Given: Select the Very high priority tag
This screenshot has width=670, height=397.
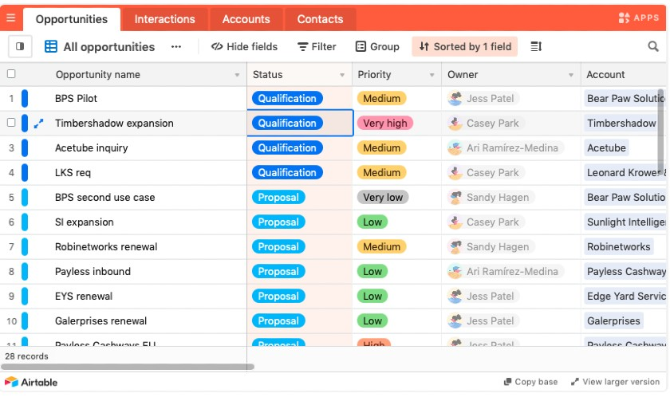Looking at the screenshot, I should pos(385,123).
